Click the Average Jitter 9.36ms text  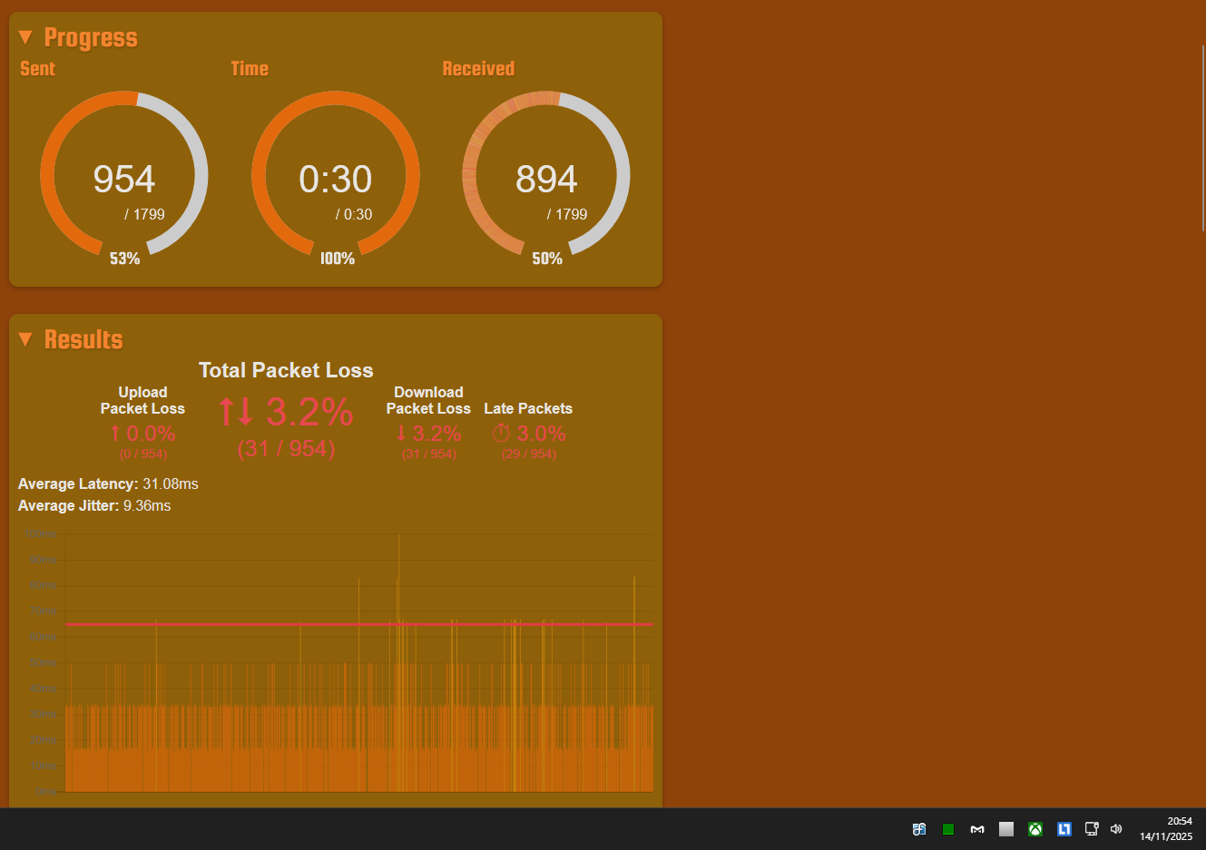click(94, 505)
